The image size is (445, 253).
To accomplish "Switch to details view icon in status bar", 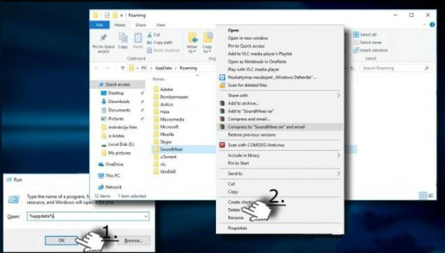I will pos(423,196).
